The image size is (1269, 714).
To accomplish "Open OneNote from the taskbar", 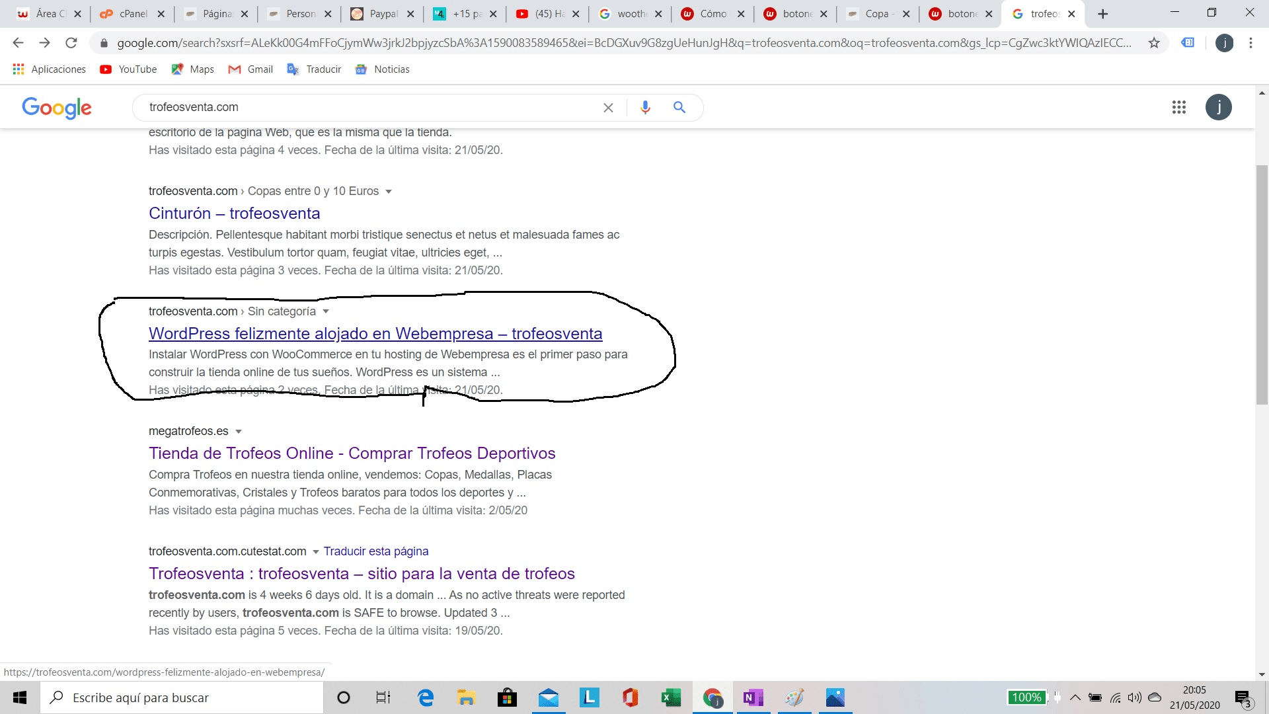I will [753, 697].
